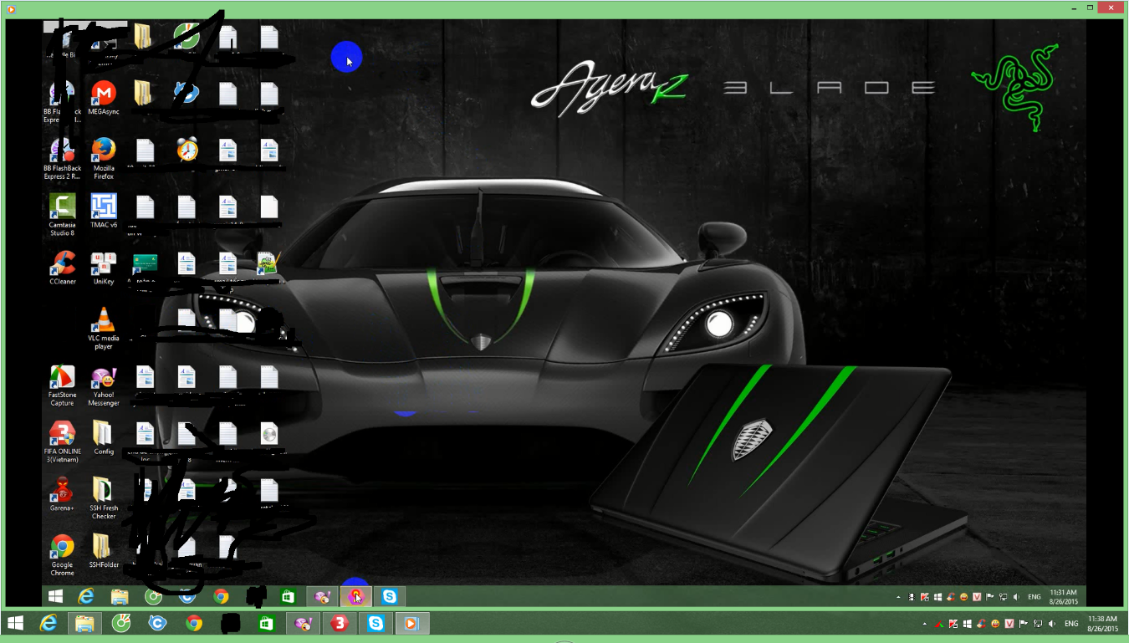Launch the FIFA ONLINE 3 (Vietnam) desktop shortcut

pos(62,433)
